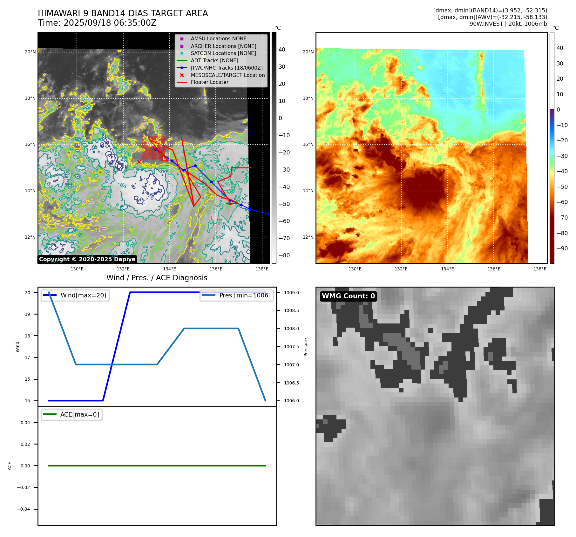
Task: Click the 'ADT Tracks [NONE]' legend entry
Action: point(208,60)
